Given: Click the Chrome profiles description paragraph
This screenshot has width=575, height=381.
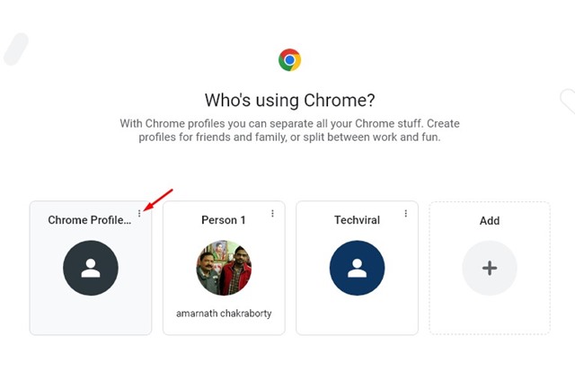Looking at the screenshot, I should coord(289,130).
